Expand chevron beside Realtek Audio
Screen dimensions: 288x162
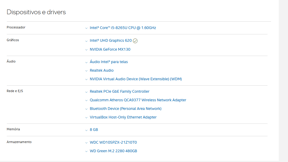tap(86, 71)
